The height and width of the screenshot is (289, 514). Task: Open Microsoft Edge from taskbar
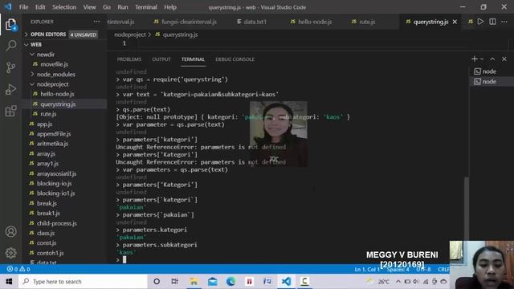(x=230, y=282)
